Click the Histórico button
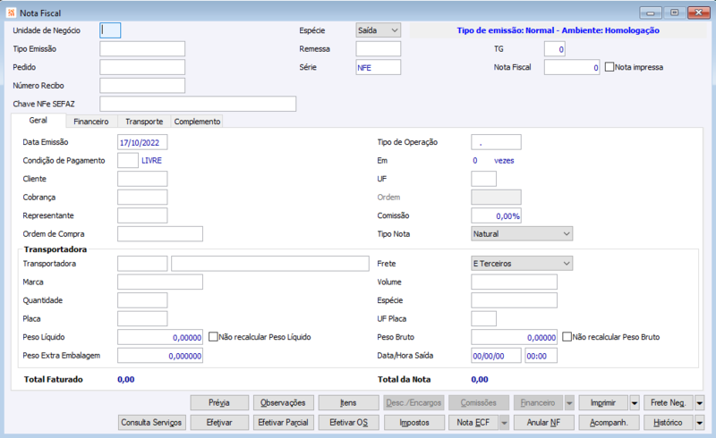This screenshot has height=438, width=716. tap(669, 423)
